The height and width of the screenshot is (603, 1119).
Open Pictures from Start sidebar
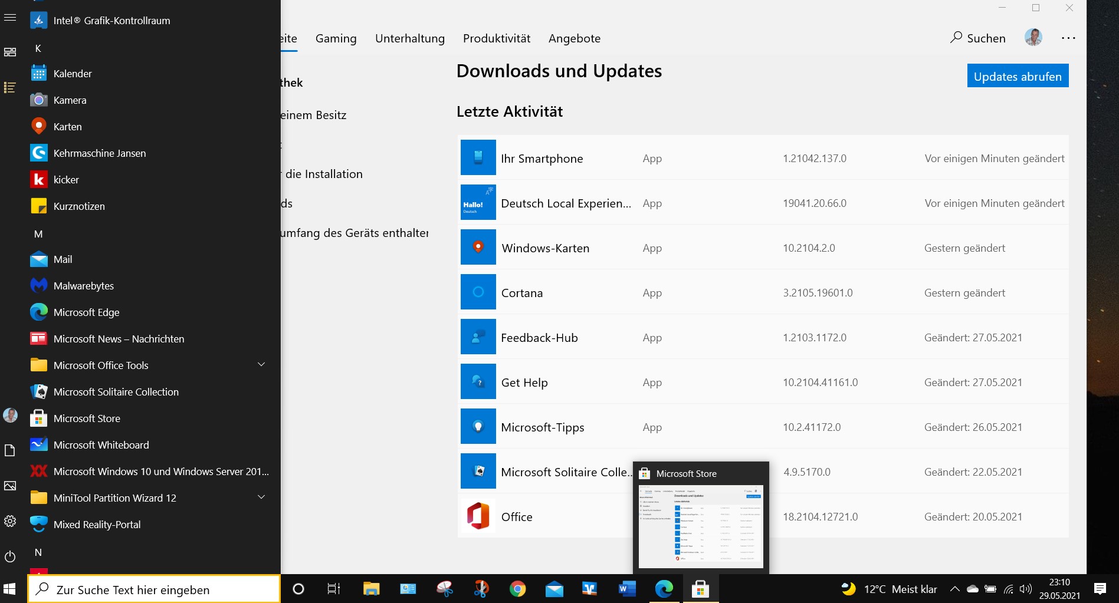point(10,486)
